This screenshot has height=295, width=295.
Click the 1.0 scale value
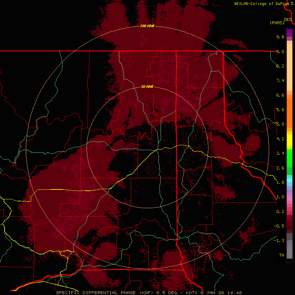pyautogui.click(x=280, y=197)
